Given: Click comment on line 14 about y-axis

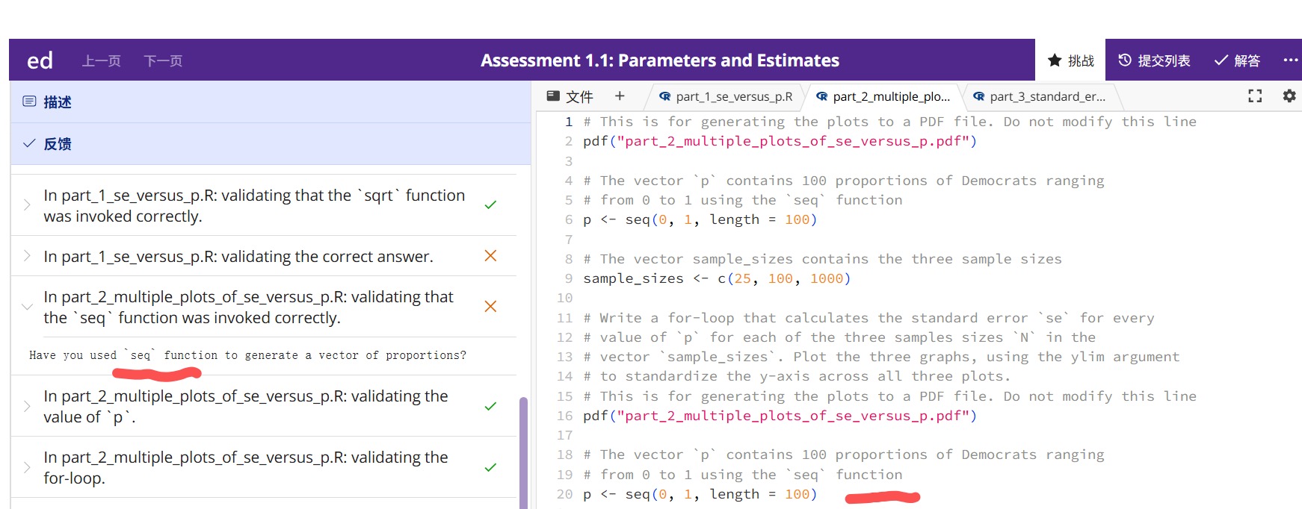Looking at the screenshot, I should 797,376.
